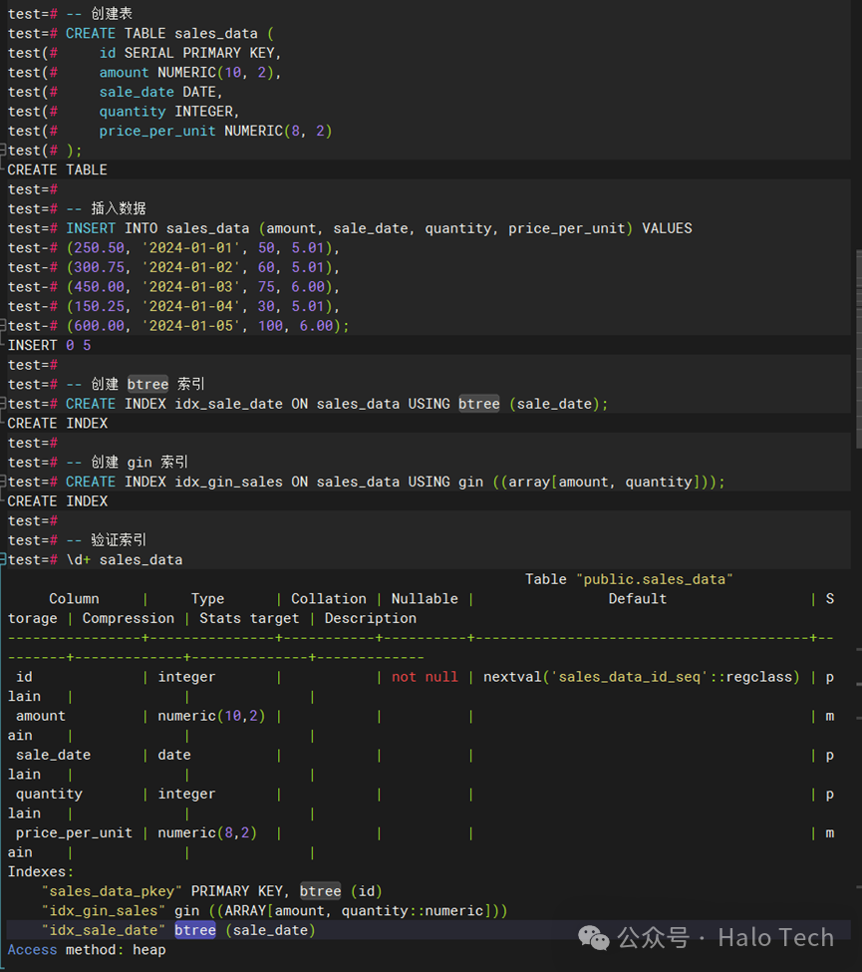Select the 'id SERIAL PRIMARY KEY,' line
The width and height of the screenshot is (862, 972).
tap(190, 53)
